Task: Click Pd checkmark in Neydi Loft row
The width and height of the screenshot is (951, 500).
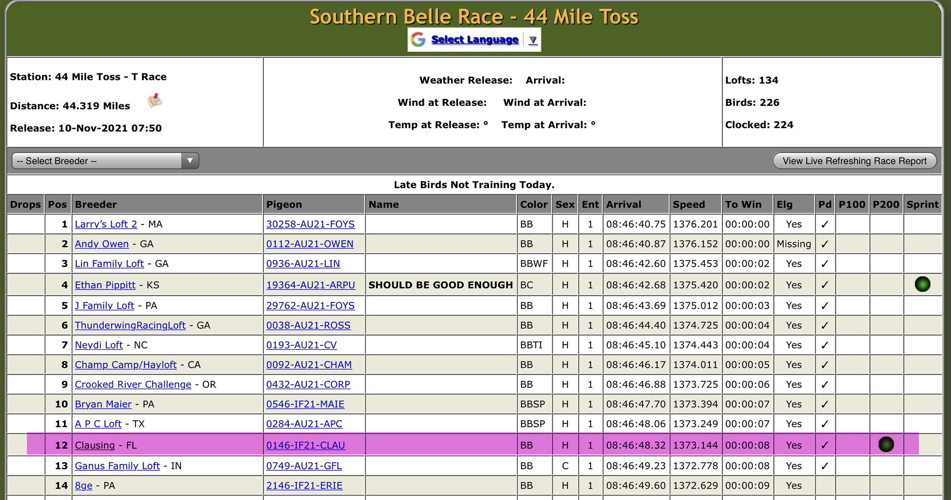Action: coord(824,346)
